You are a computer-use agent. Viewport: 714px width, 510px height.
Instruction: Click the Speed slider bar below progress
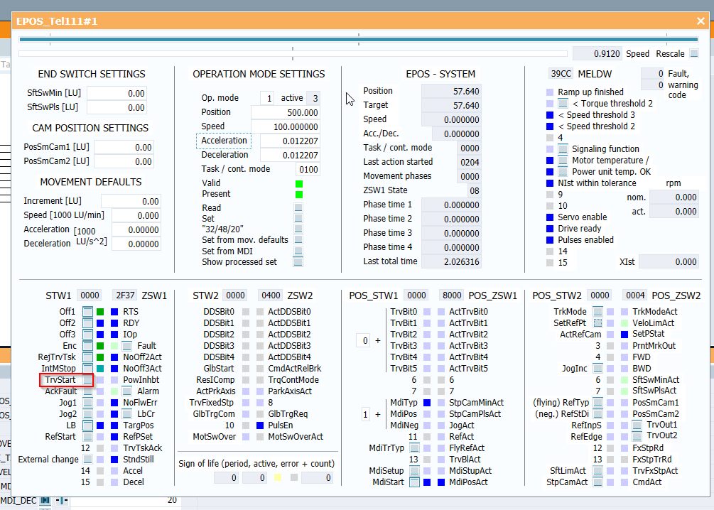[291, 54]
